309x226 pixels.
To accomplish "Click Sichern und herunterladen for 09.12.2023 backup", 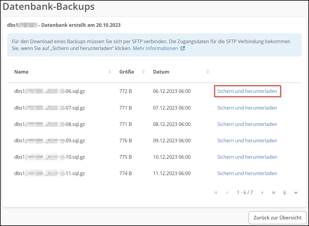I will coord(247,141).
